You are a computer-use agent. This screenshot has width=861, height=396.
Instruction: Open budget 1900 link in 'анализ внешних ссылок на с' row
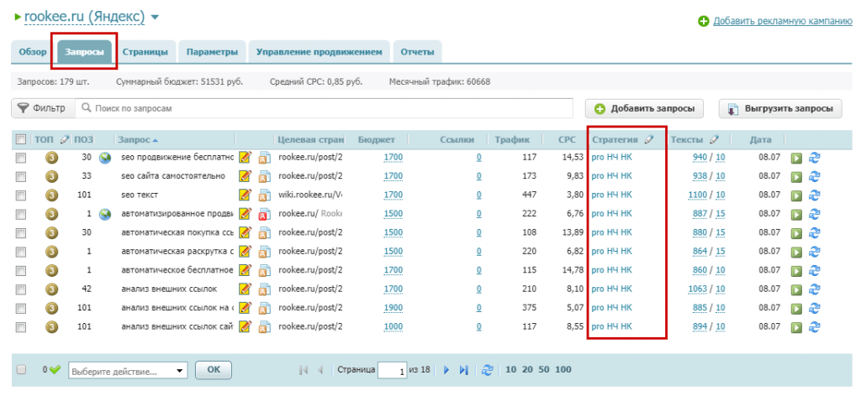click(394, 308)
